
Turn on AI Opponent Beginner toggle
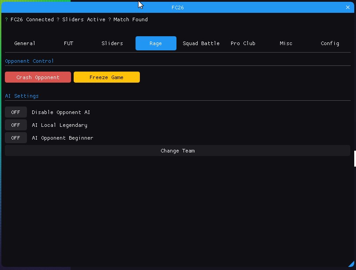16,138
